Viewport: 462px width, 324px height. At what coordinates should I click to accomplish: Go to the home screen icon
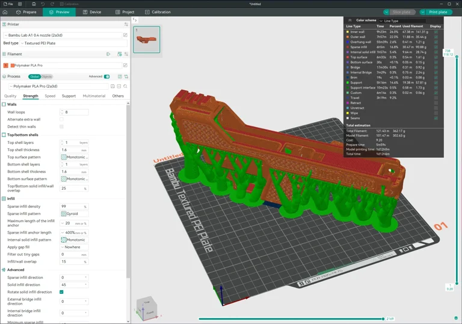click(x=5, y=12)
